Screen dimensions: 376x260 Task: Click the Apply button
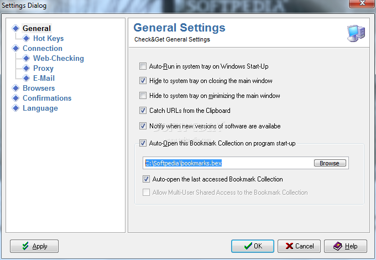click(x=34, y=246)
